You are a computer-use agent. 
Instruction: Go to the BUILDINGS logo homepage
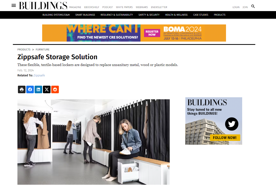click(43, 6)
